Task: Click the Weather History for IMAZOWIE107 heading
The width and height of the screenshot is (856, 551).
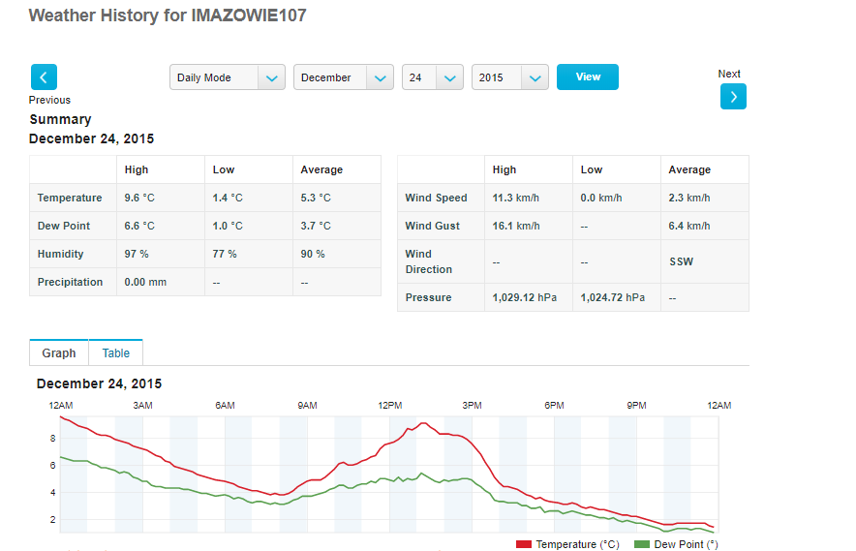Action: tap(168, 16)
